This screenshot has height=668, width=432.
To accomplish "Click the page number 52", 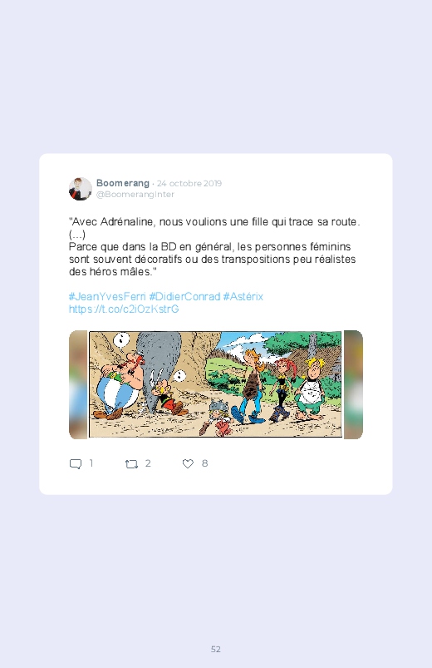I will (x=216, y=649).
